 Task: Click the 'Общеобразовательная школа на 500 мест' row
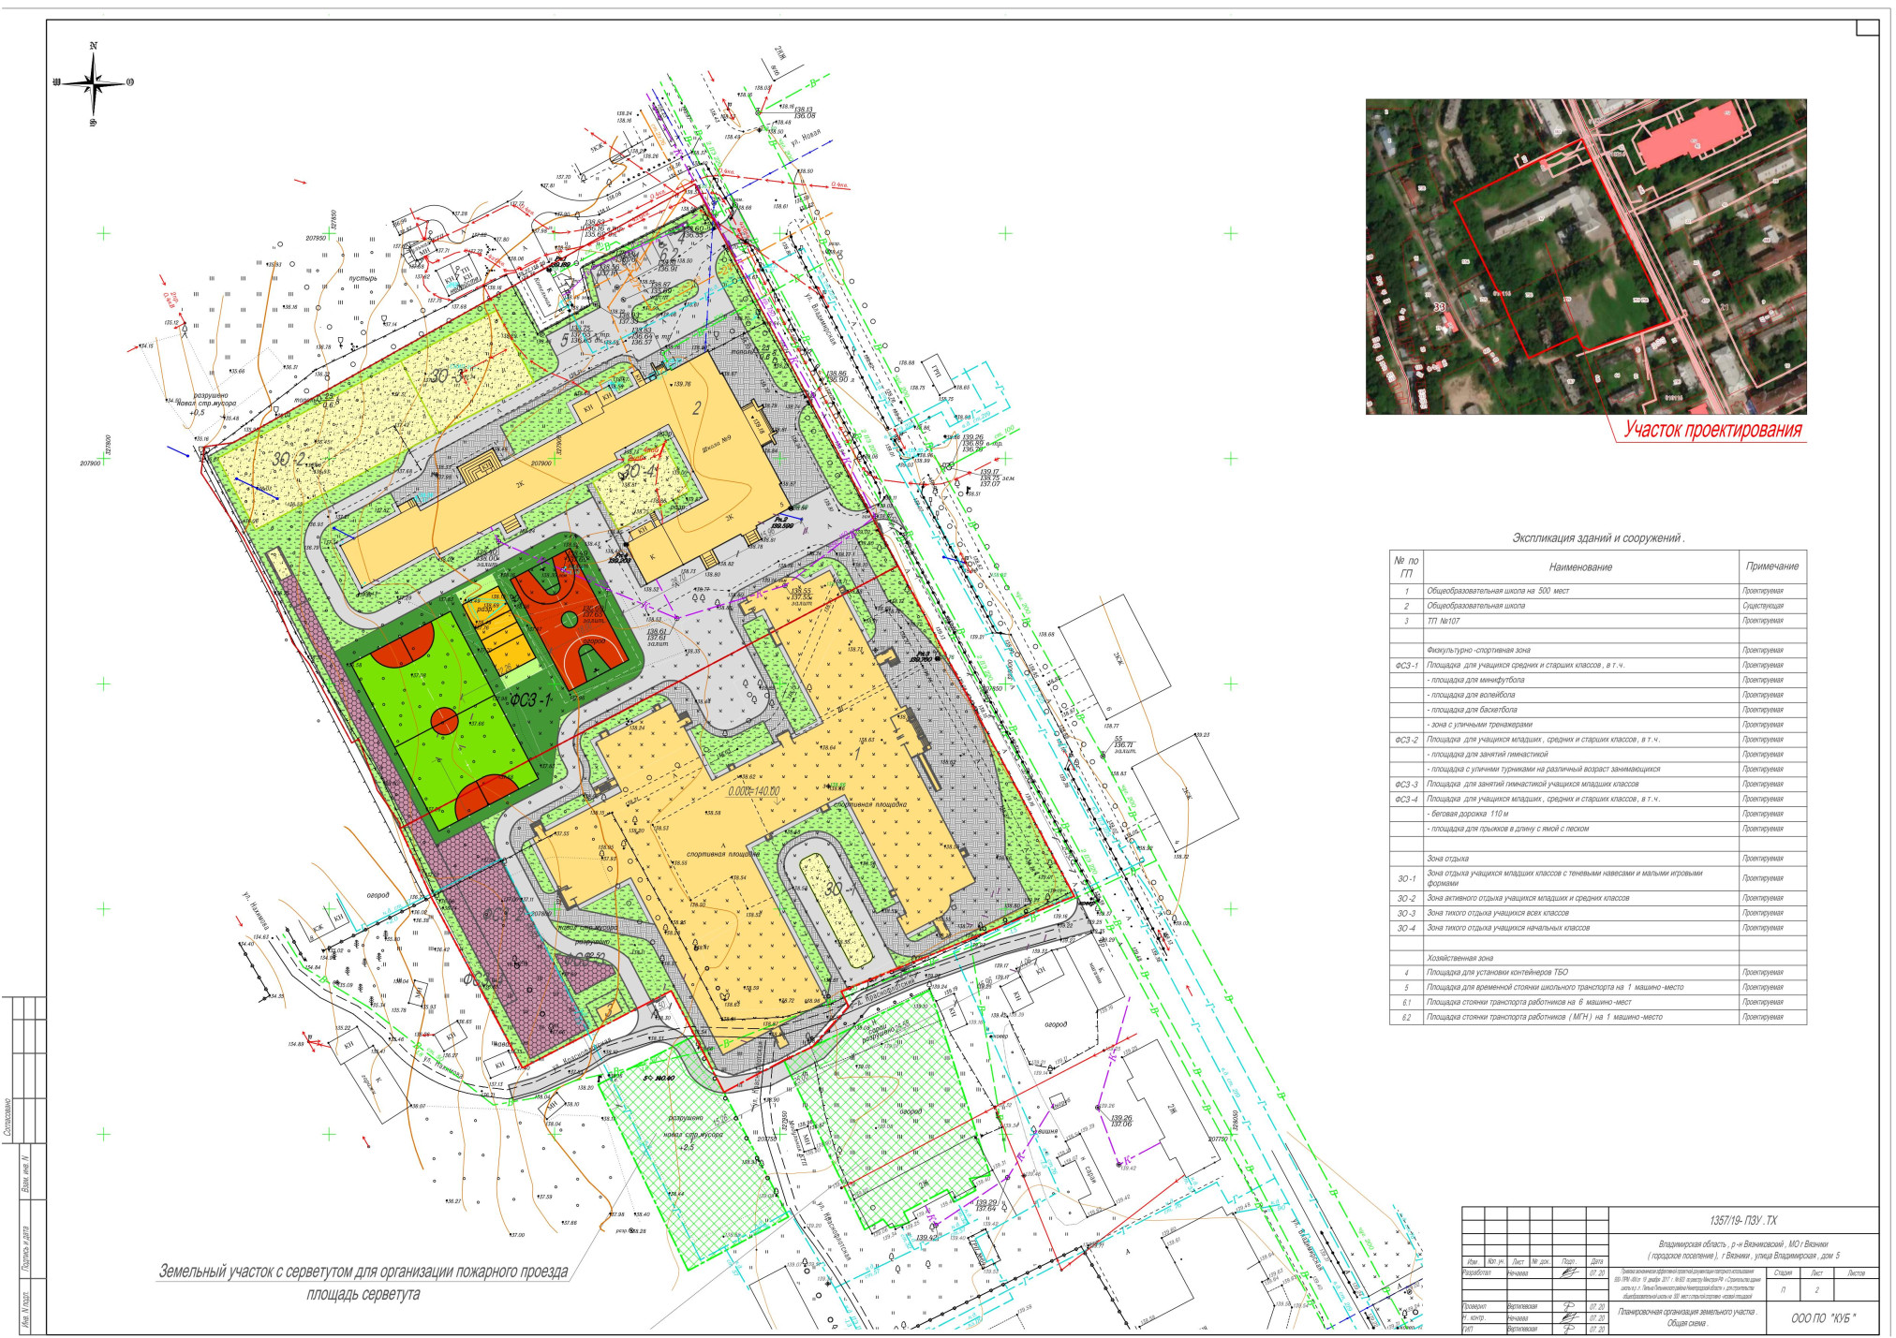(x=1597, y=591)
